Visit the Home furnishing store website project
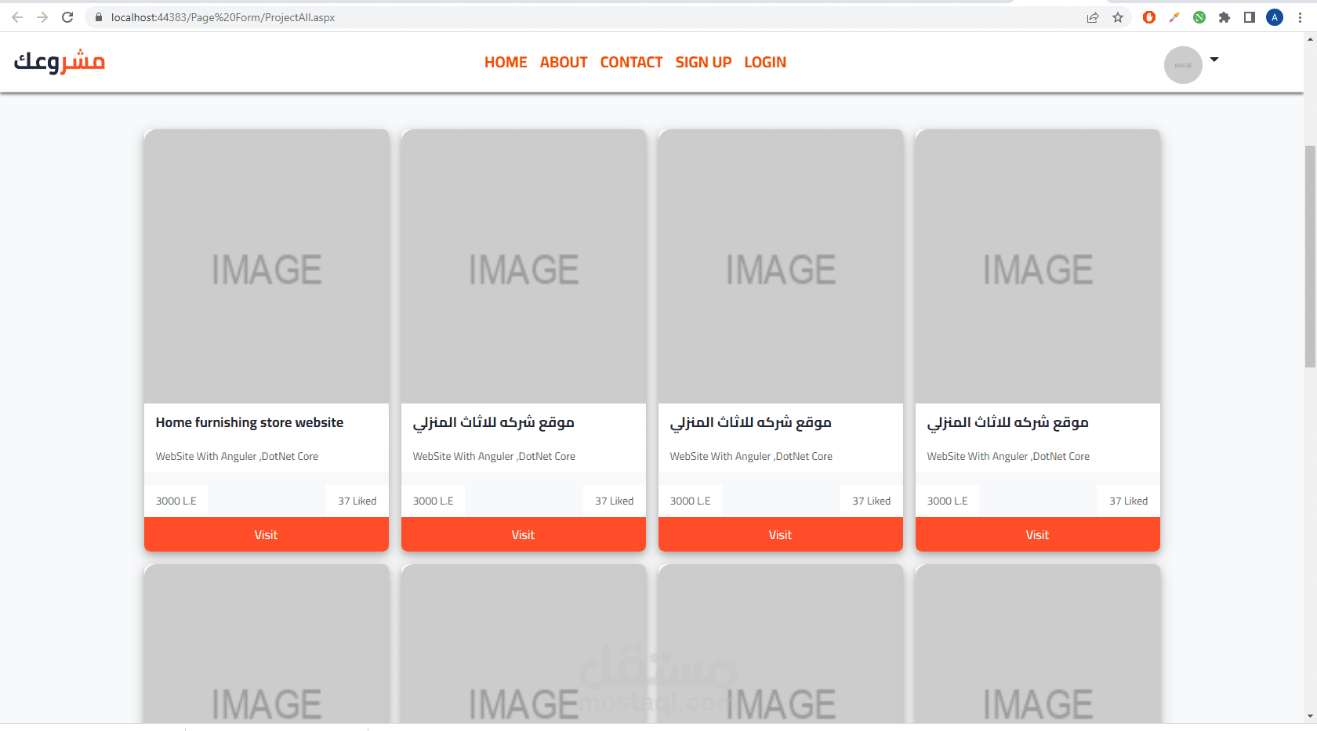1317x731 pixels. pyautogui.click(x=267, y=534)
